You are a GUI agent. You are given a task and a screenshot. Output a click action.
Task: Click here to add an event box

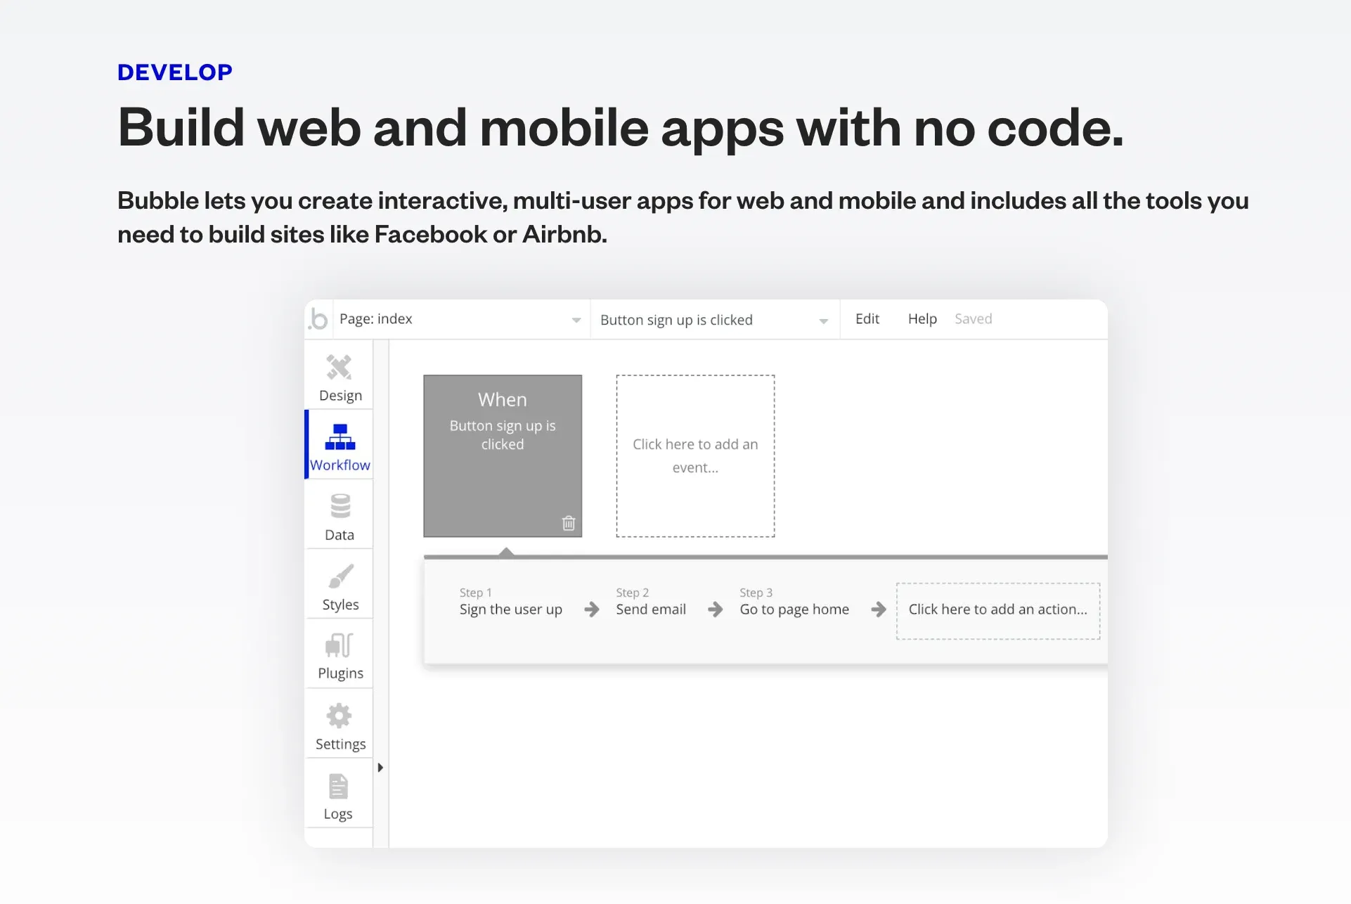695,456
